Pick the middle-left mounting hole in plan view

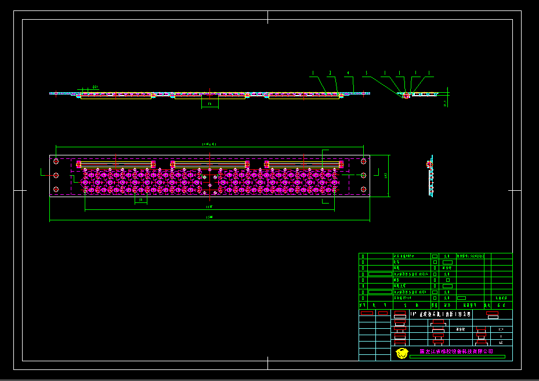pos(56,176)
